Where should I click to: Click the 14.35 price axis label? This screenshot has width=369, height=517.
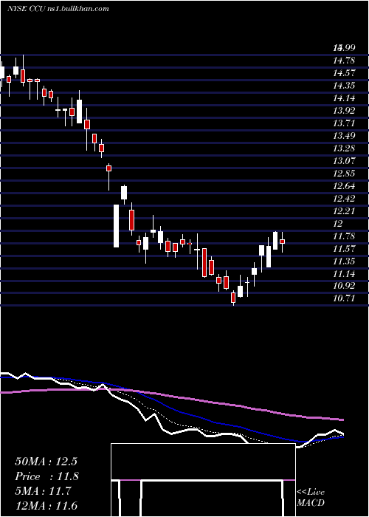point(344,86)
